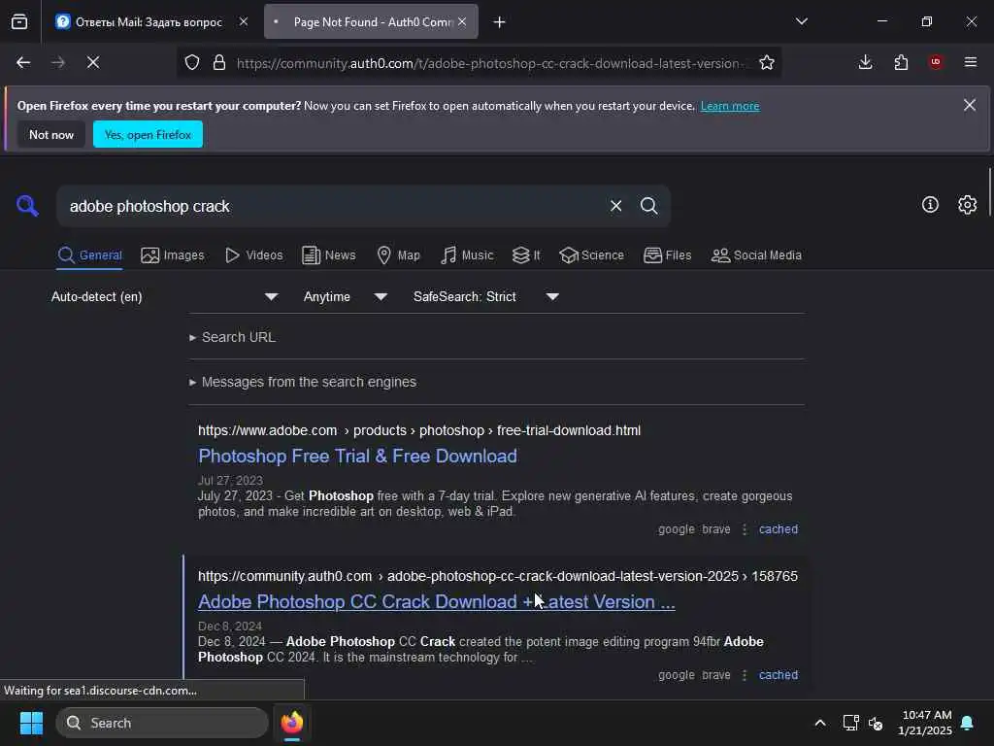Click the page vertical scrollbar
The width and height of the screenshot is (994, 746).
[989, 192]
